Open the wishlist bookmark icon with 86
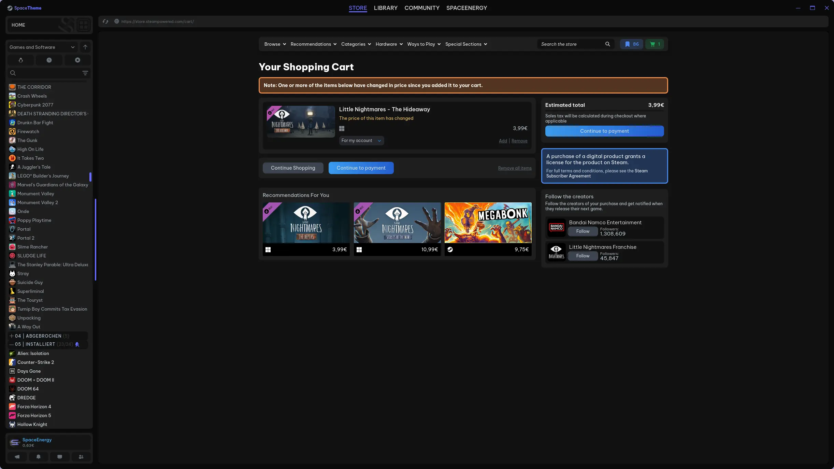 (x=631, y=44)
